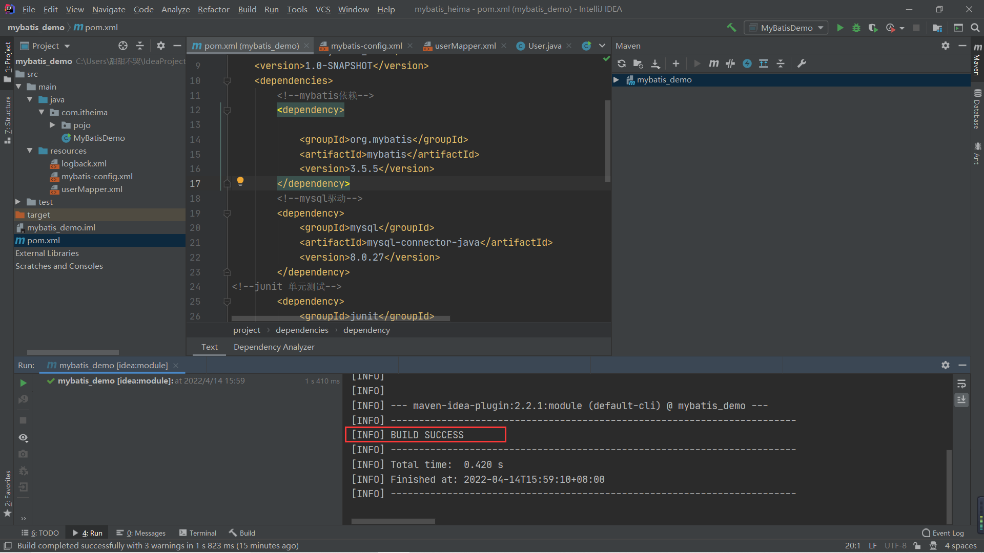This screenshot has width=984, height=553.
Task: Open Maven settings with the wrench icon
Action: (802, 63)
